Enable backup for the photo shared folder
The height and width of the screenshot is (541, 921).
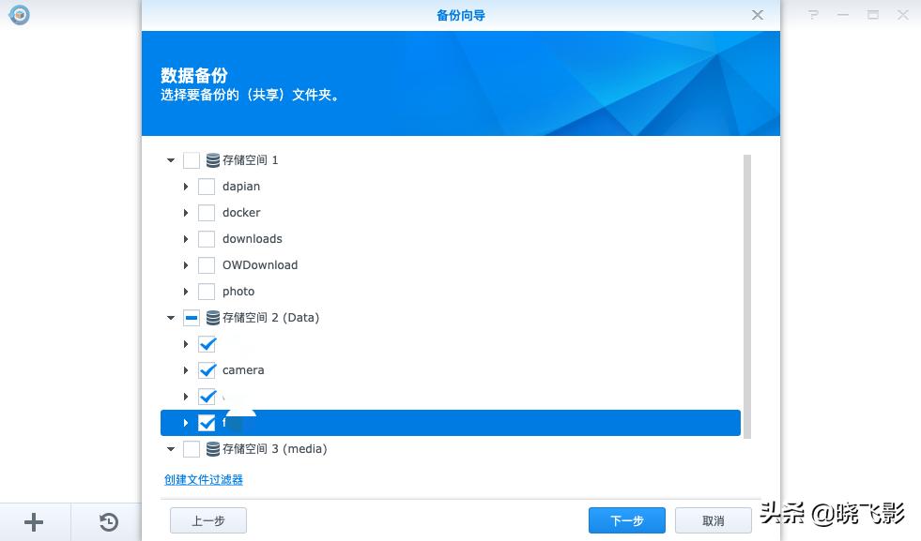point(207,291)
